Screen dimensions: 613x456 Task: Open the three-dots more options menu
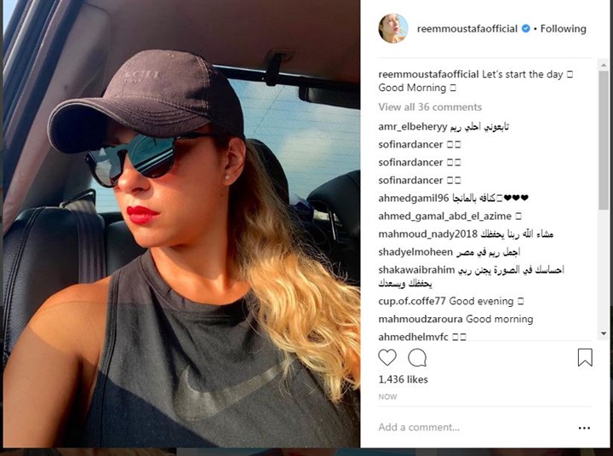[x=584, y=428]
